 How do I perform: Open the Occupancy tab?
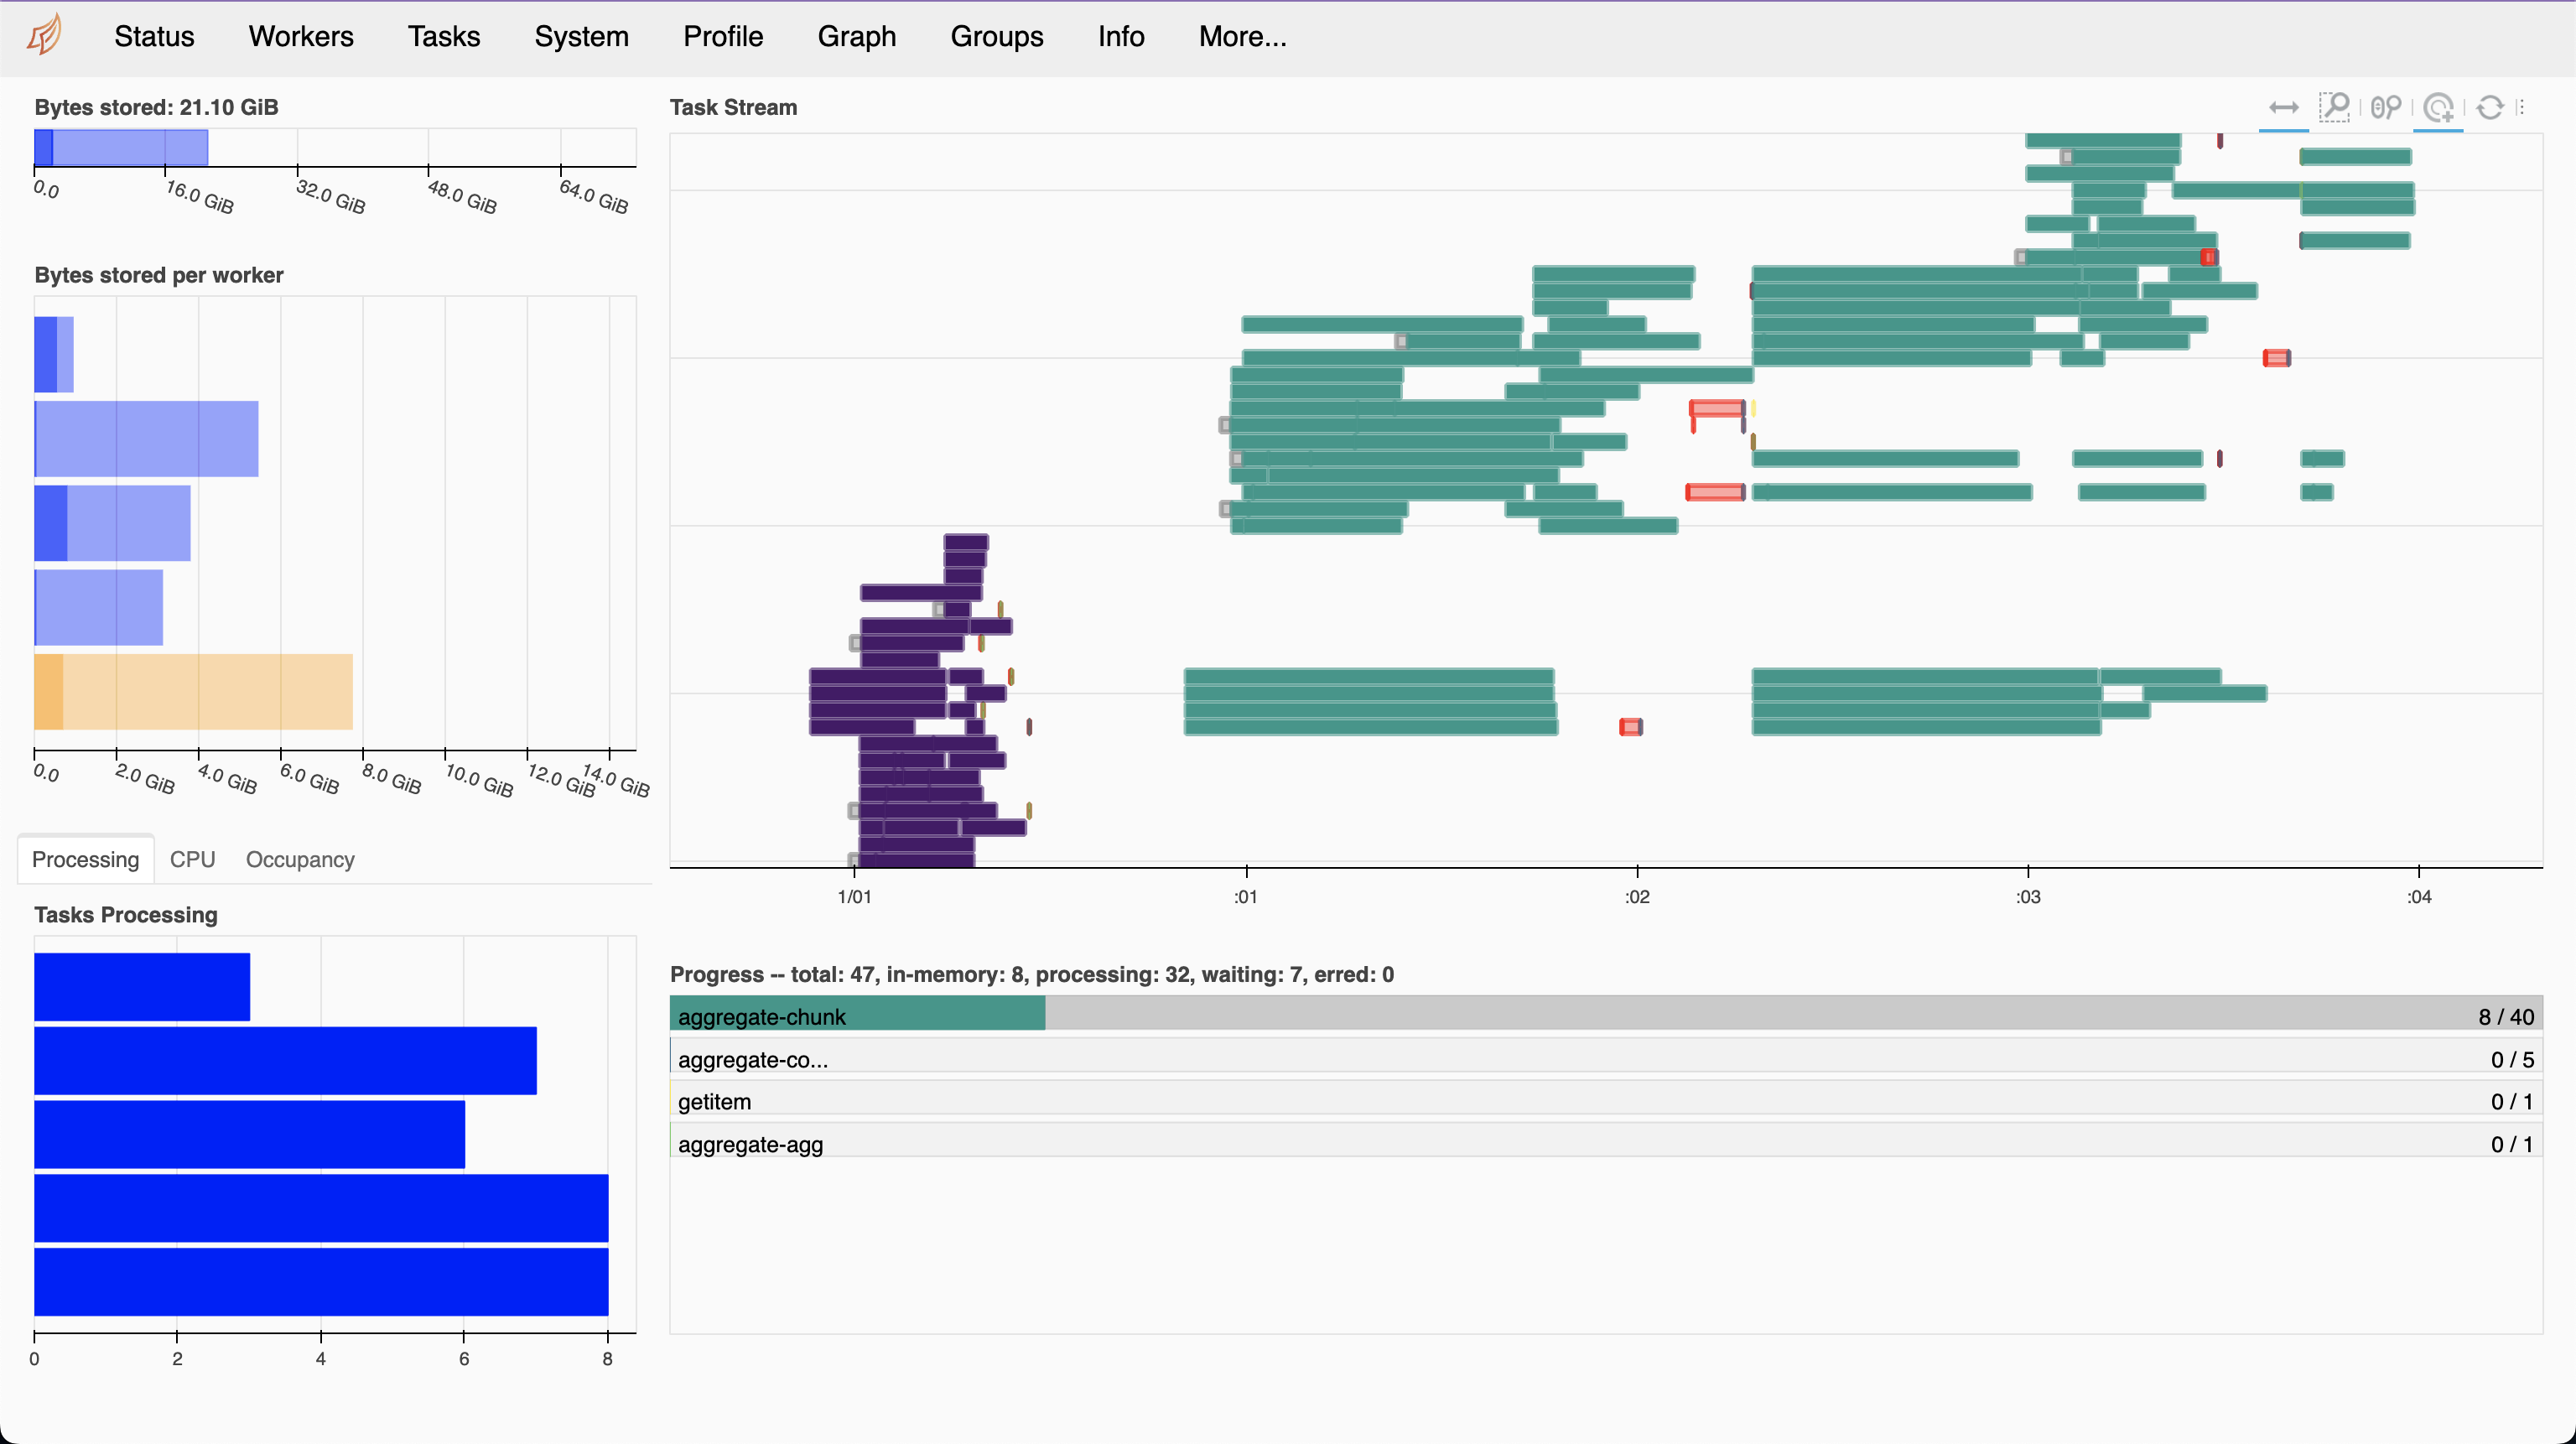[x=299, y=859]
